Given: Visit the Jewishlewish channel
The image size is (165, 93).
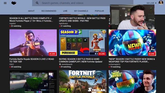Looking at the screenshot, I should (x=67, y=64).
